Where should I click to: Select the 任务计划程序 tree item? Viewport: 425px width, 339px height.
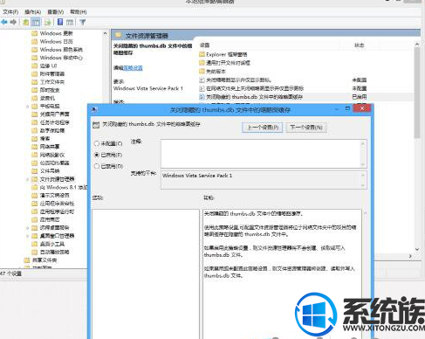coord(54,122)
